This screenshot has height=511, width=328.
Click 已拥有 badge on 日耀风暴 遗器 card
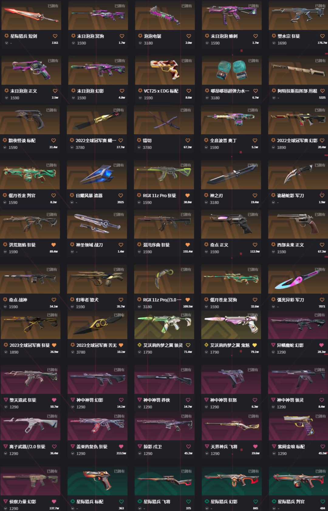pos(118,165)
